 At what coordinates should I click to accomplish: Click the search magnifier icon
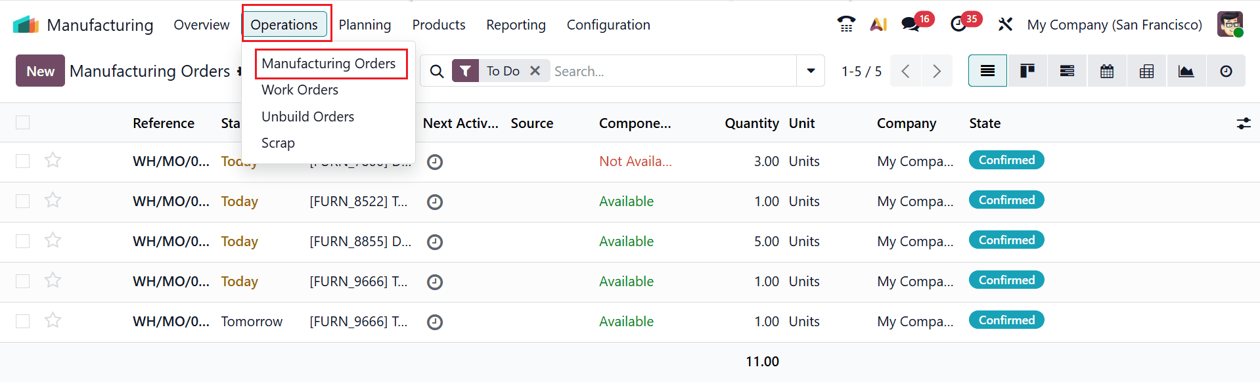(437, 71)
